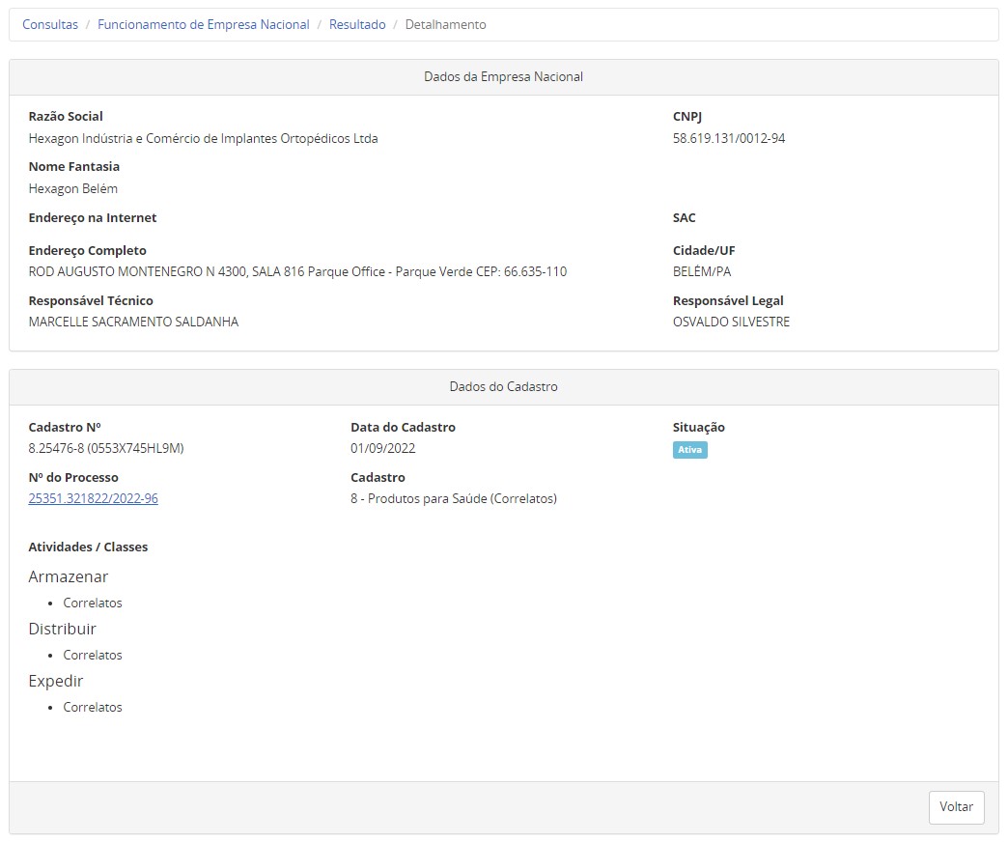
Task: Click the Endereço na Internet label
Action: pyautogui.click(x=93, y=218)
